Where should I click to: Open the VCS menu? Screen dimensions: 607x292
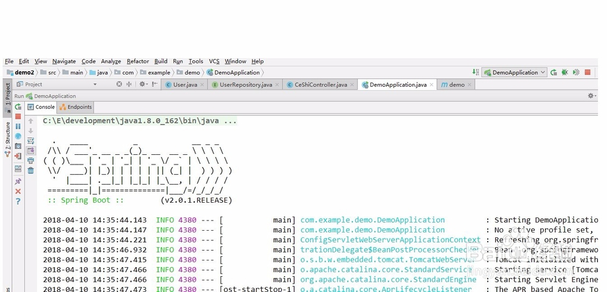point(214,61)
